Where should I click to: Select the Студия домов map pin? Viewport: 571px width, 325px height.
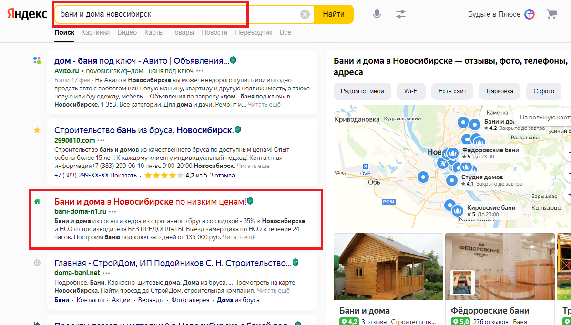[452, 180]
